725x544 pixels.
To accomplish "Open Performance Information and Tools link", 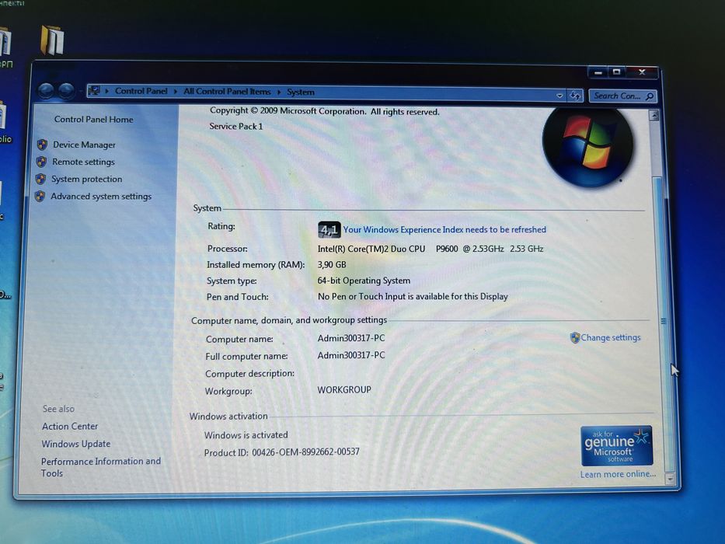I will (100, 467).
